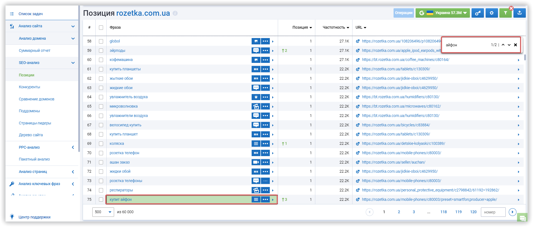
Task: Open Список задач in sidebar
Action: coord(31,14)
